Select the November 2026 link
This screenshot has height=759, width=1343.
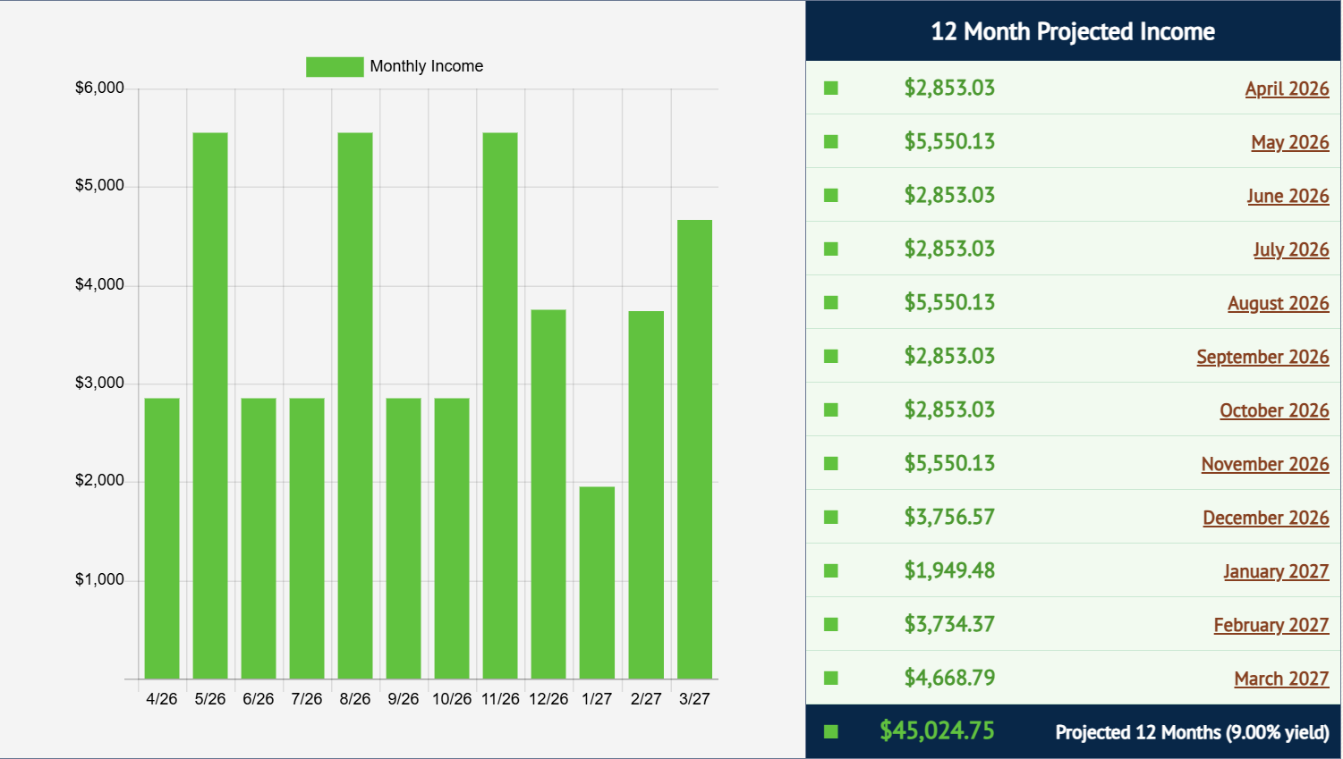1264,464
